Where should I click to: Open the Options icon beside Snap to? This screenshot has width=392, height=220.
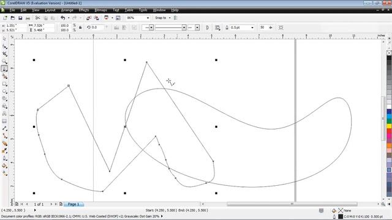(x=176, y=18)
